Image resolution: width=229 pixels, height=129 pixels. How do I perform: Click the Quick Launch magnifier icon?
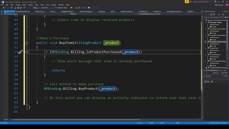[215, 1]
